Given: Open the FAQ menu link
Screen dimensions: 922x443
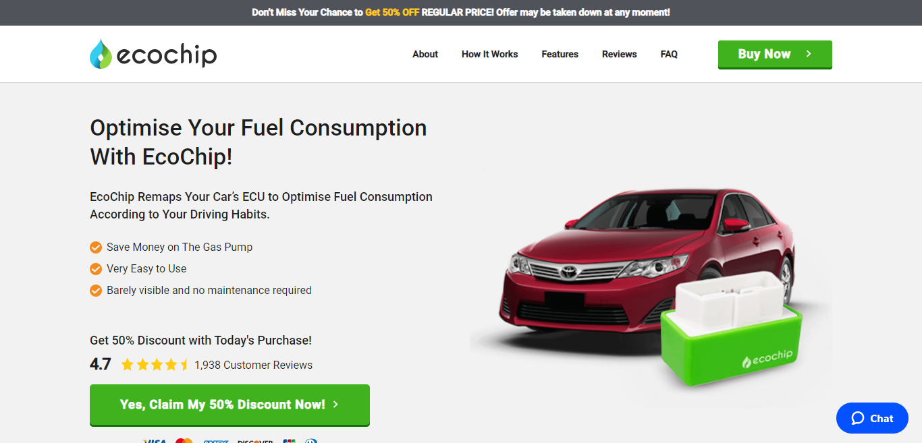Looking at the screenshot, I should (x=669, y=54).
